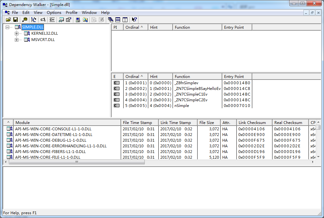Open the Profile menu
This screenshot has height=218, width=324.
[x=71, y=13]
